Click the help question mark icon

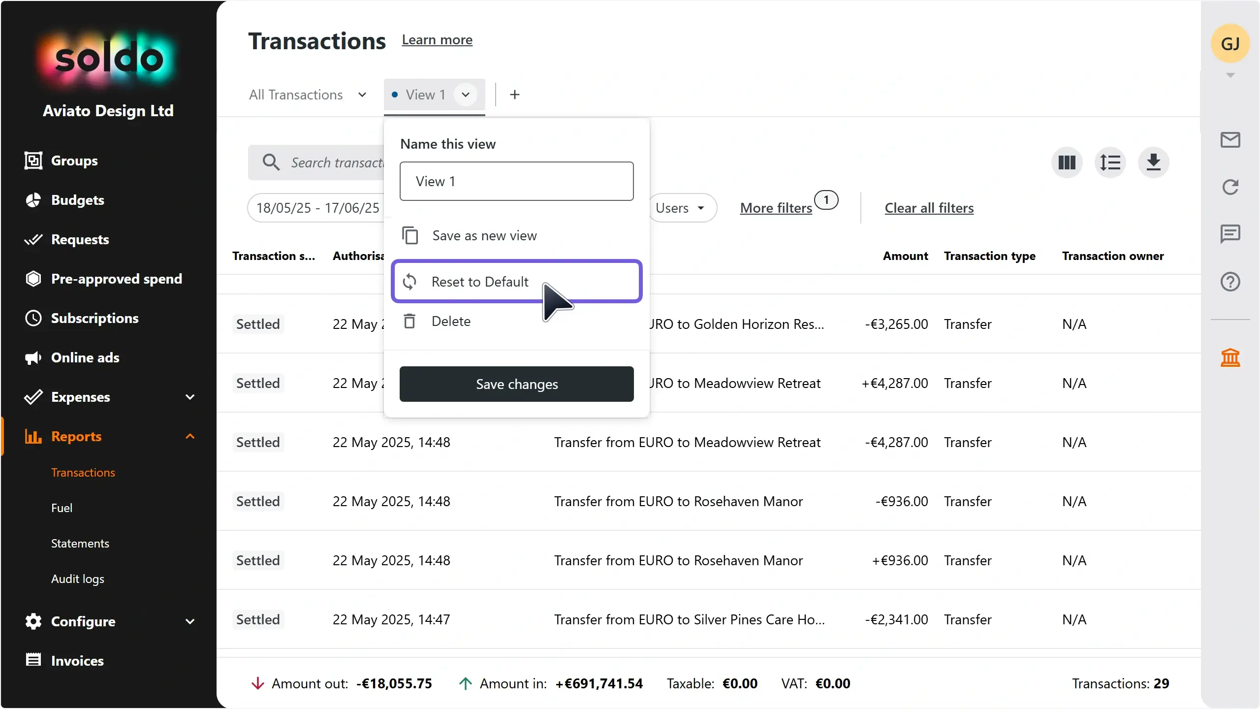(x=1230, y=282)
